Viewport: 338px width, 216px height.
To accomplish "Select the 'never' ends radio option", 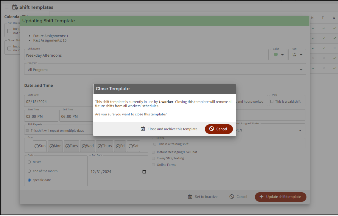I will point(29,162).
